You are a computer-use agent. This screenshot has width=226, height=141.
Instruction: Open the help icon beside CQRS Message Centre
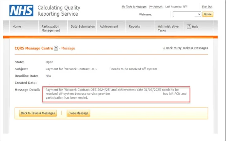click(x=56, y=48)
